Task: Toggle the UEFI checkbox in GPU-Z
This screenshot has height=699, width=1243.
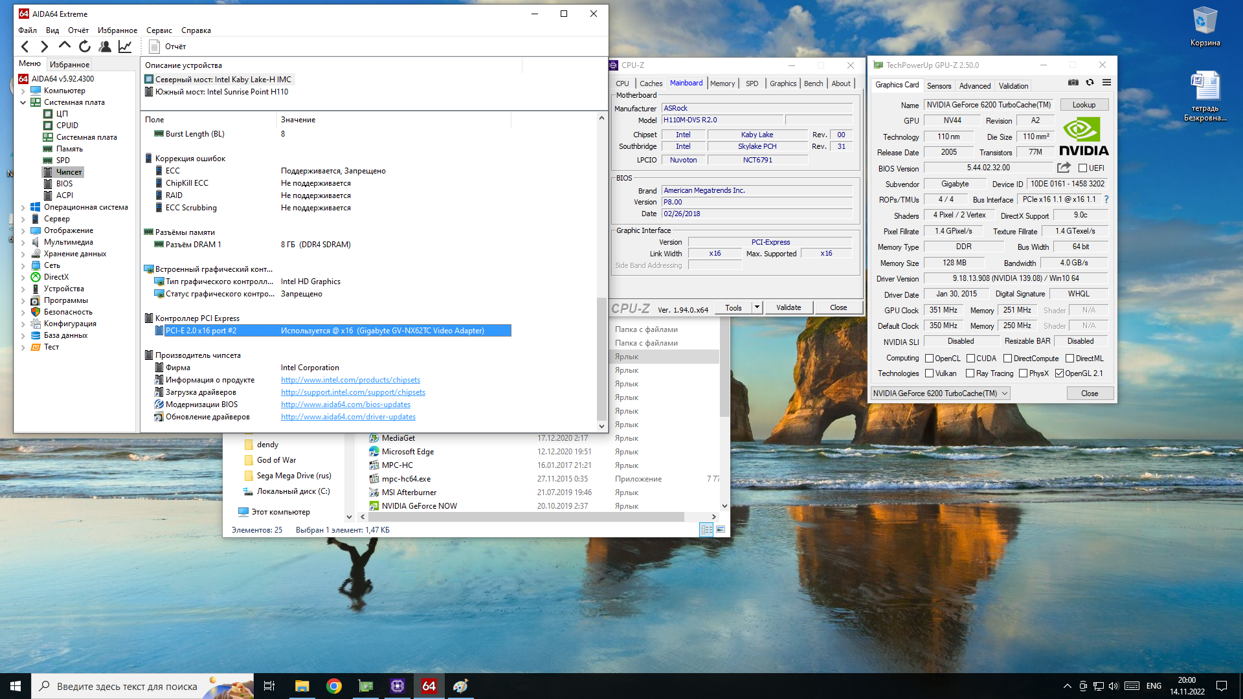Action: click(1082, 168)
